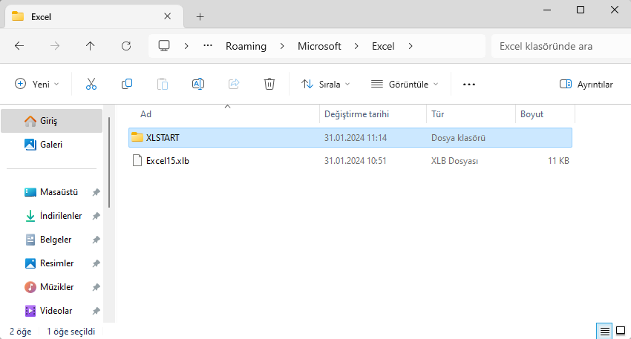This screenshot has height=339, width=631.
Task: Go back with the left arrow
Action: (x=19, y=46)
